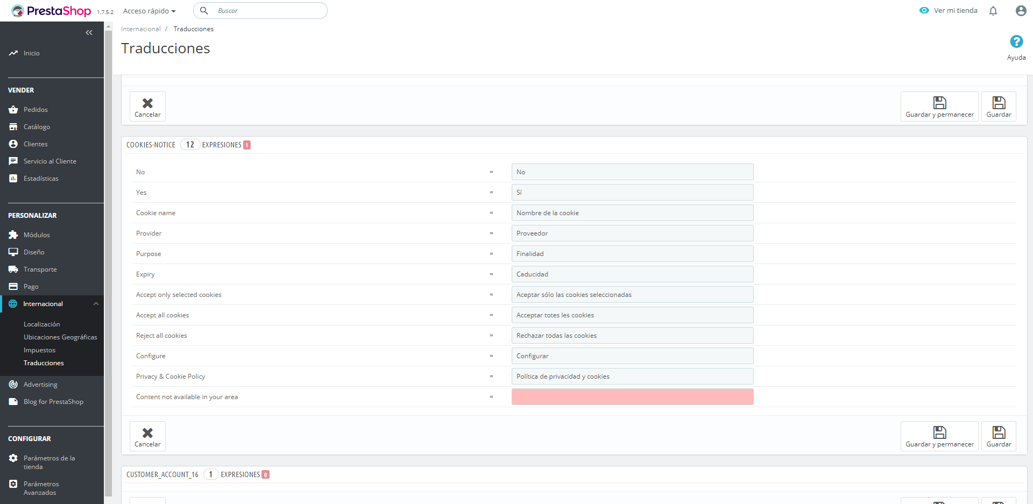The height and width of the screenshot is (504, 1033).
Task: Click the Ayuda help question mark icon
Action: (x=1016, y=41)
